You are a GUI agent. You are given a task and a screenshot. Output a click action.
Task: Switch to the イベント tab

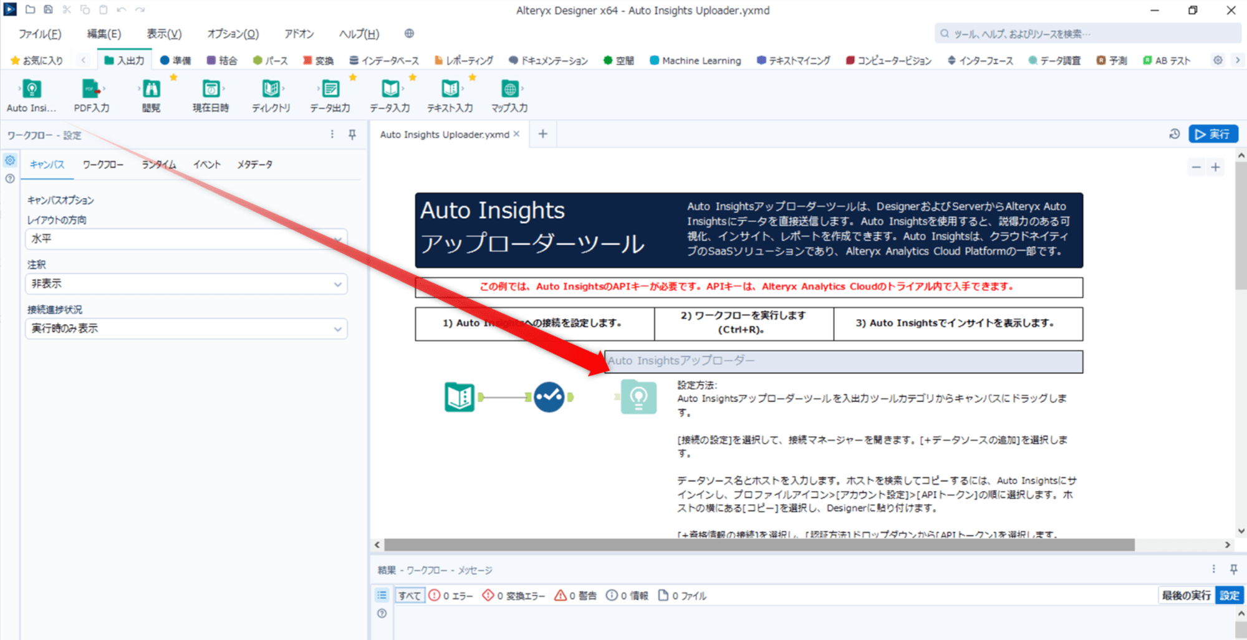click(x=207, y=165)
